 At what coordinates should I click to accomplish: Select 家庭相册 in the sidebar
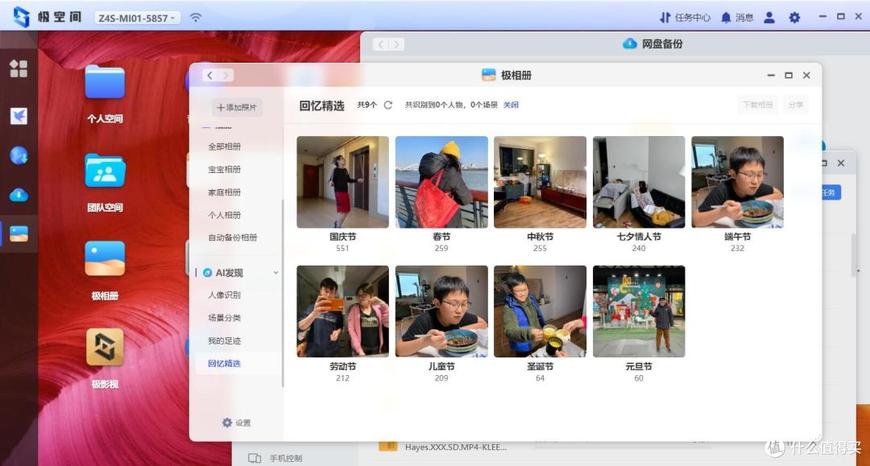pyautogui.click(x=224, y=192)
